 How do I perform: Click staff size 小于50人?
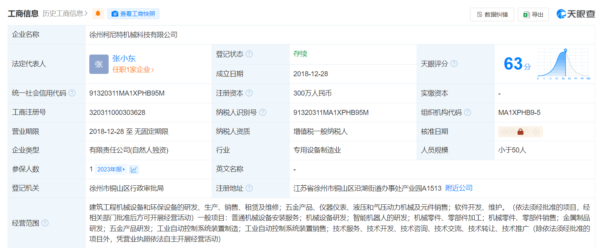pos(512,150)
